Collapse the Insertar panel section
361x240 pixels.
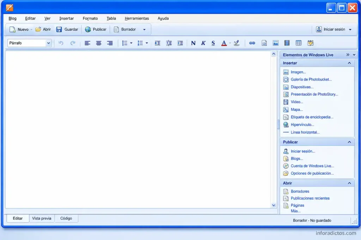pyautogui.click(x=349, y=63)
